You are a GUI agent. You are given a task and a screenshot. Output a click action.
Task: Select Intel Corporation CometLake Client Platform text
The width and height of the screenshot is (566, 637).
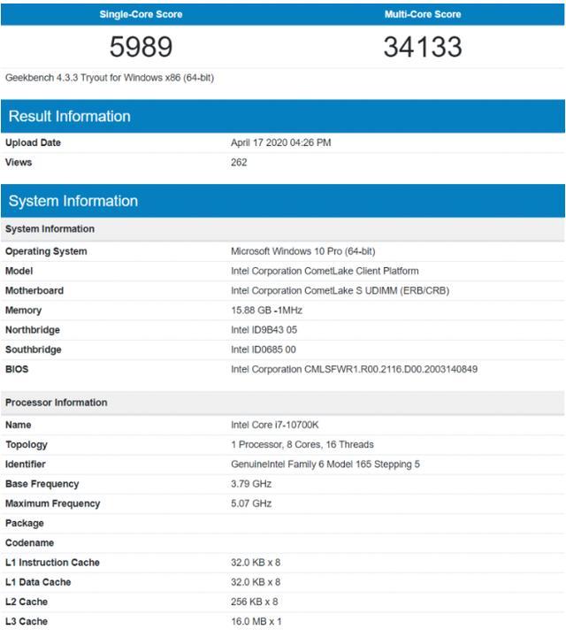325,271
